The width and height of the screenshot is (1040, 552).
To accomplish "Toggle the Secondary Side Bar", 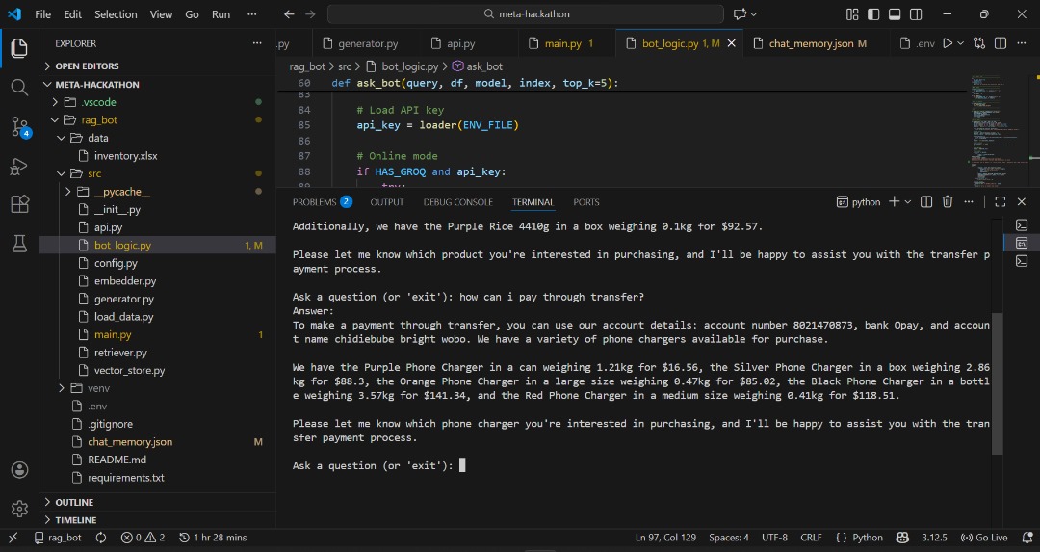I will click(916, 13).
